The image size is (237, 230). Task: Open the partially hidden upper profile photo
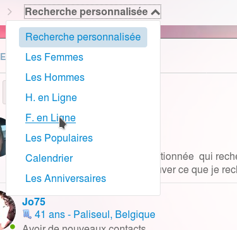(3, 137)
